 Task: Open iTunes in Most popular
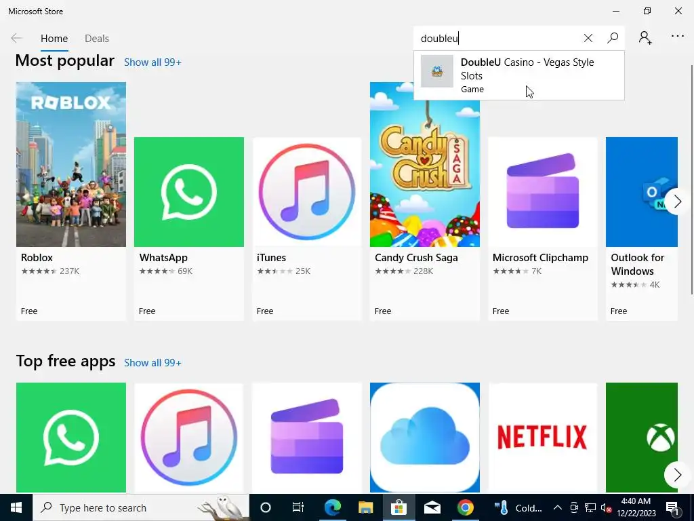point(307,229)
